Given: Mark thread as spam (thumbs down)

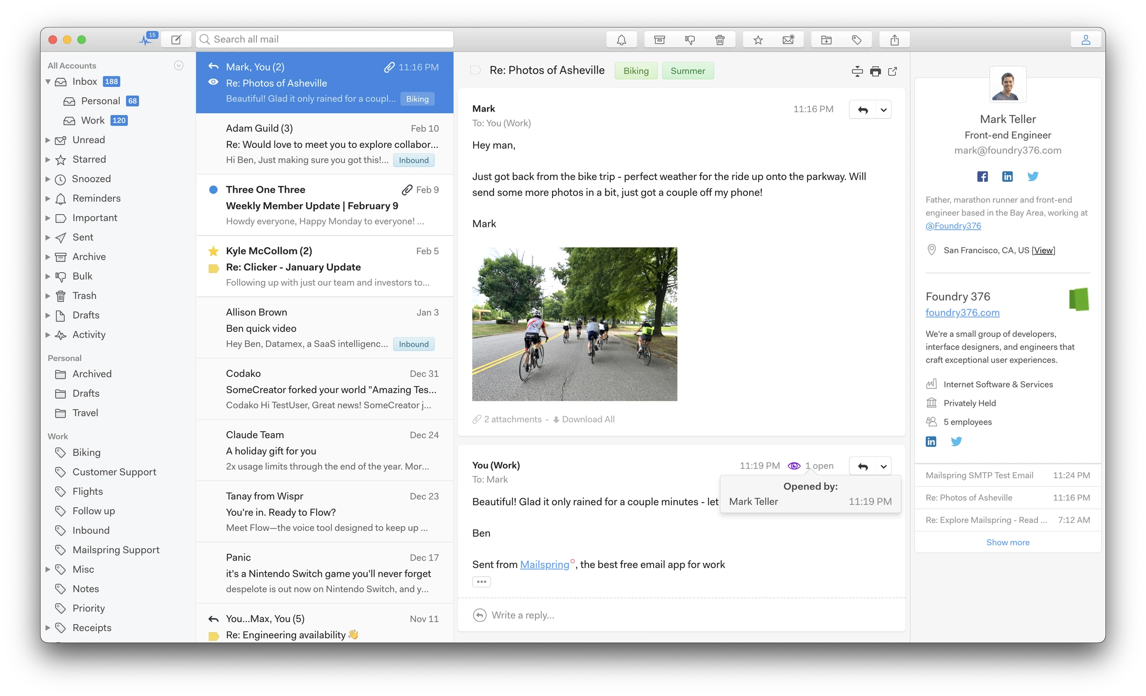Looking at the screenshot, I should pyautogui.click(x=690, y=40).
